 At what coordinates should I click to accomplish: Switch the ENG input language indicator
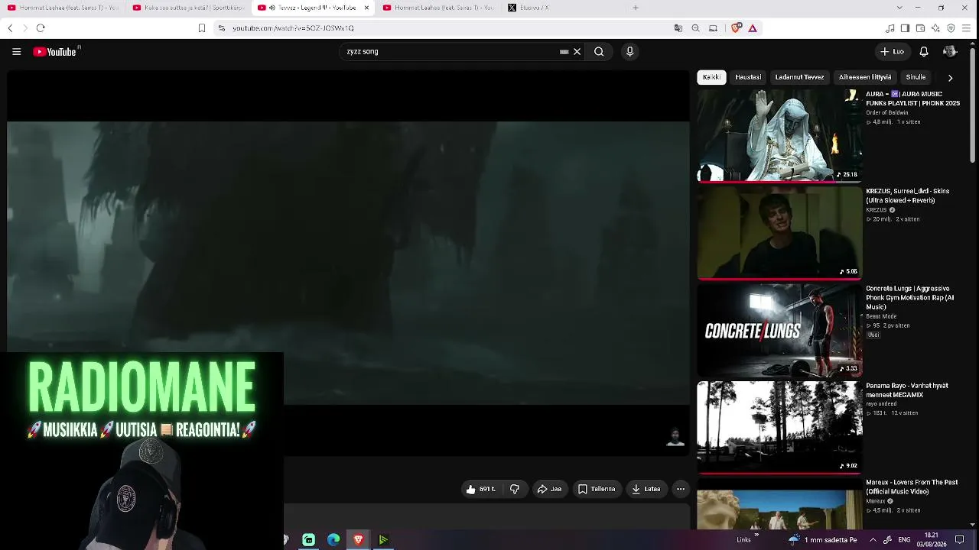point(904,540)
